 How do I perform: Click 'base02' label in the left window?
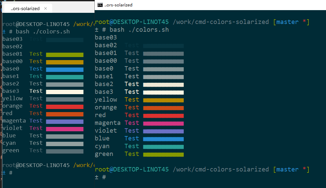click(12, 47)
